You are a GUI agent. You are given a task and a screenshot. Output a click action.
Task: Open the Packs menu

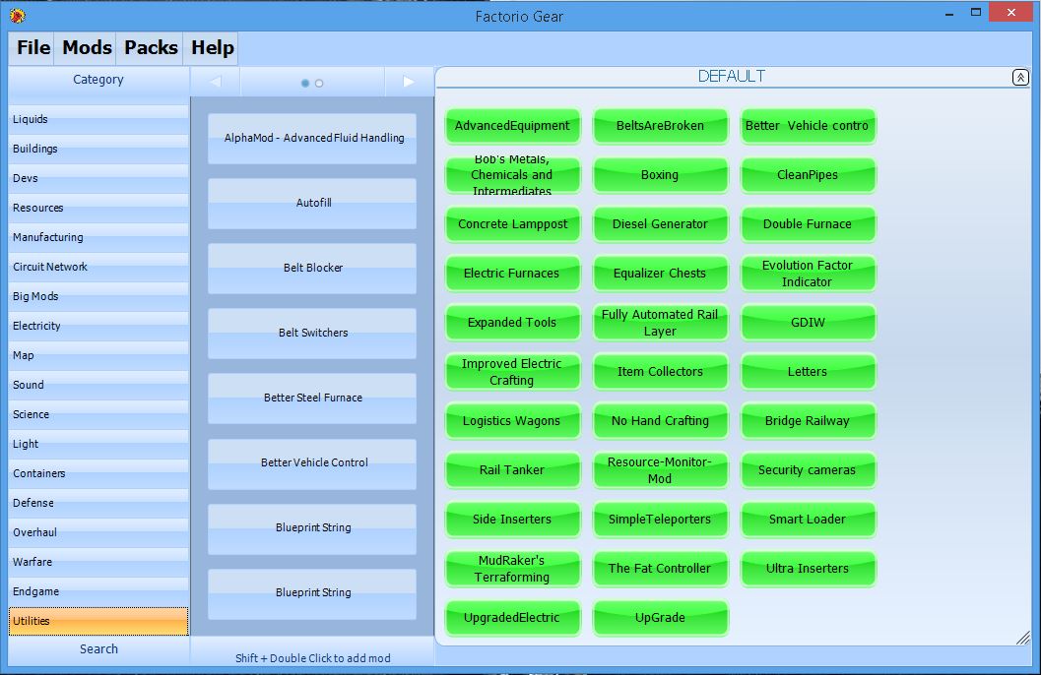tap(151, 48)
